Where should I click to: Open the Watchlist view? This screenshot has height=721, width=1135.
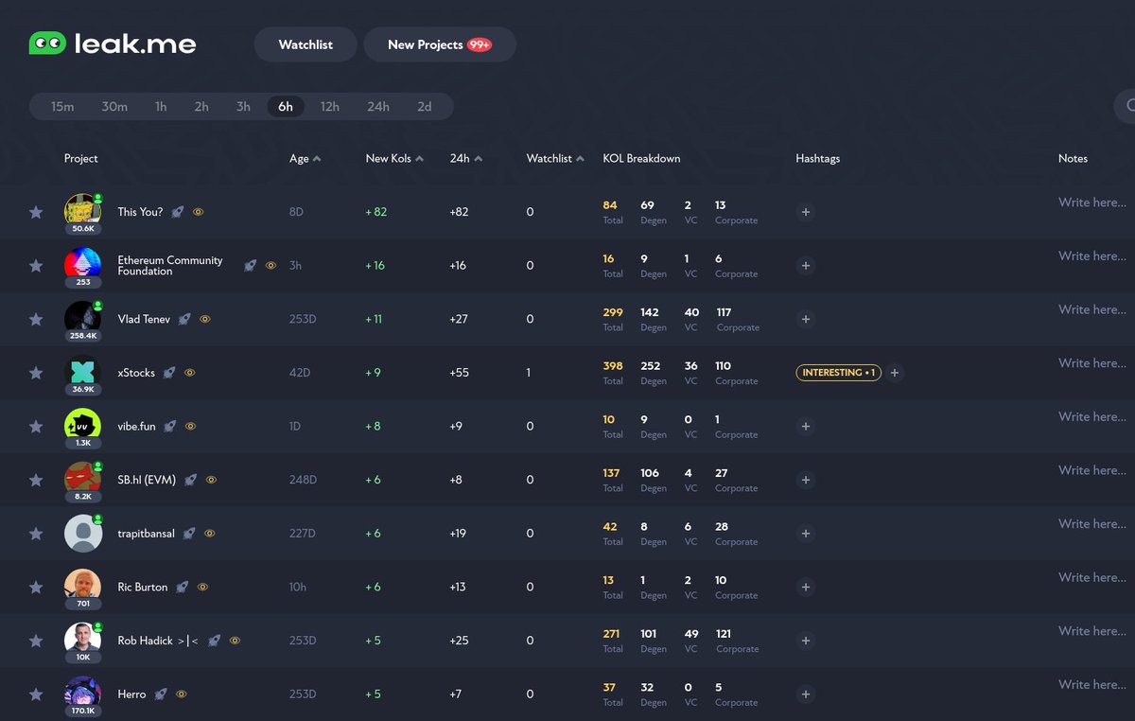point(305,44)
